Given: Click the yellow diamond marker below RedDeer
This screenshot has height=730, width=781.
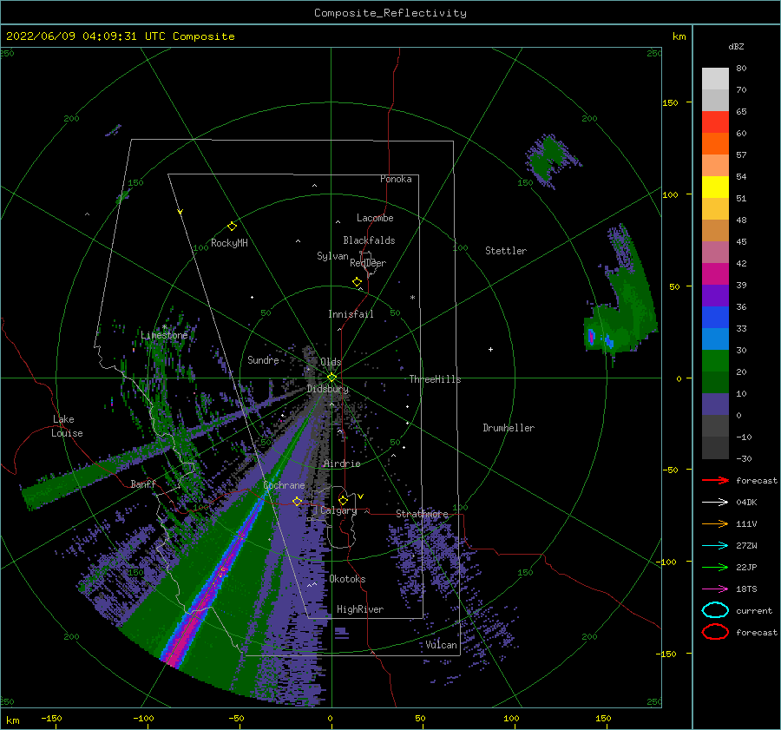Looking at the screenshot, I should pyautogui.click(x=357, y=281).
